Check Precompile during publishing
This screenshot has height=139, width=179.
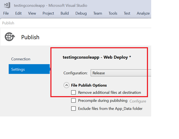click(73, 101)
